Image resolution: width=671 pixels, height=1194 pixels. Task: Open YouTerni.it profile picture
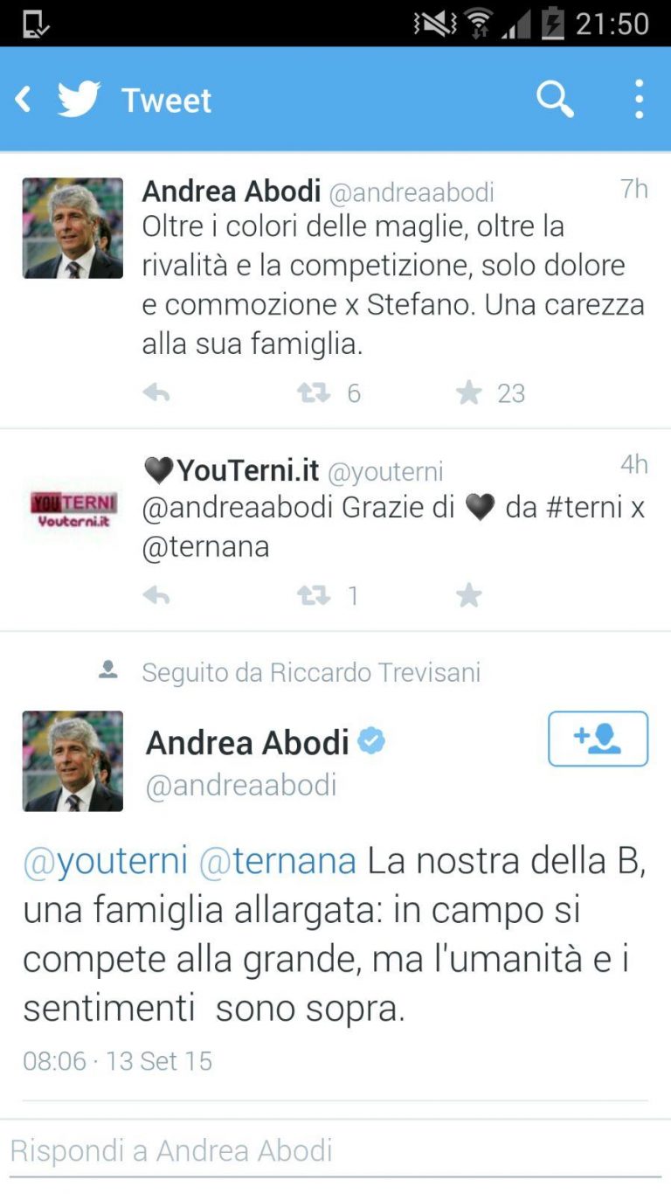[x=73, y=509]
